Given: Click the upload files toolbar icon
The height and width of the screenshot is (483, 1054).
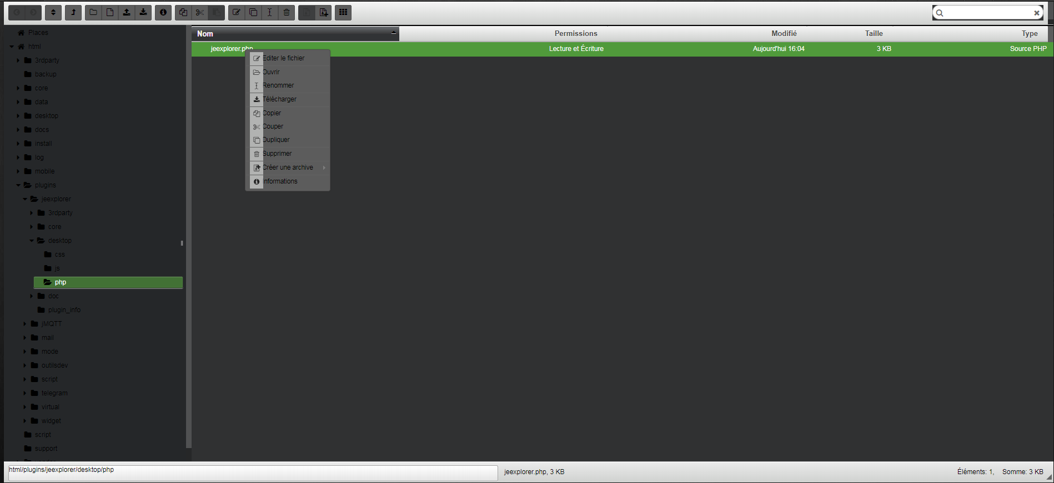Looking at the screenshot, I should (x=127, y=12).
